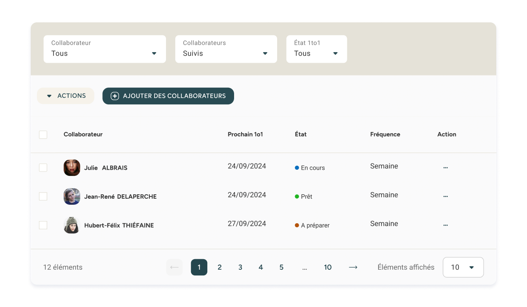Open the action menu for Jean-René DELAPERCHE
This screenshot has width=527, height=307.
coord(445,196)
